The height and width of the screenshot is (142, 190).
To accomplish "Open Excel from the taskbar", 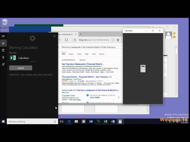I will coord(106,122).
